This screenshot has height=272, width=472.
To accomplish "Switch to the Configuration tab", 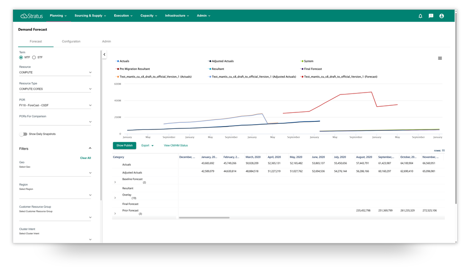I will (71, 41).
